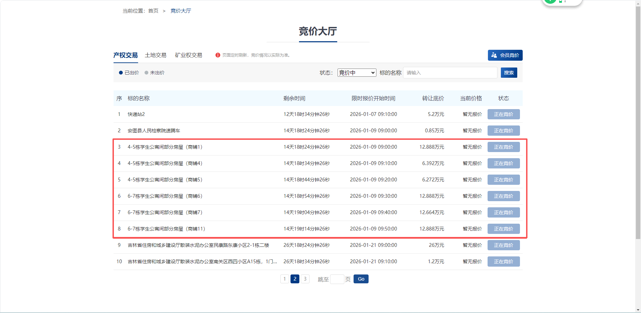The height and width of the screenshot is (313, 641).
Task: Click 正在竞价 button for 快递站2
Action: (x=503, y=114)
